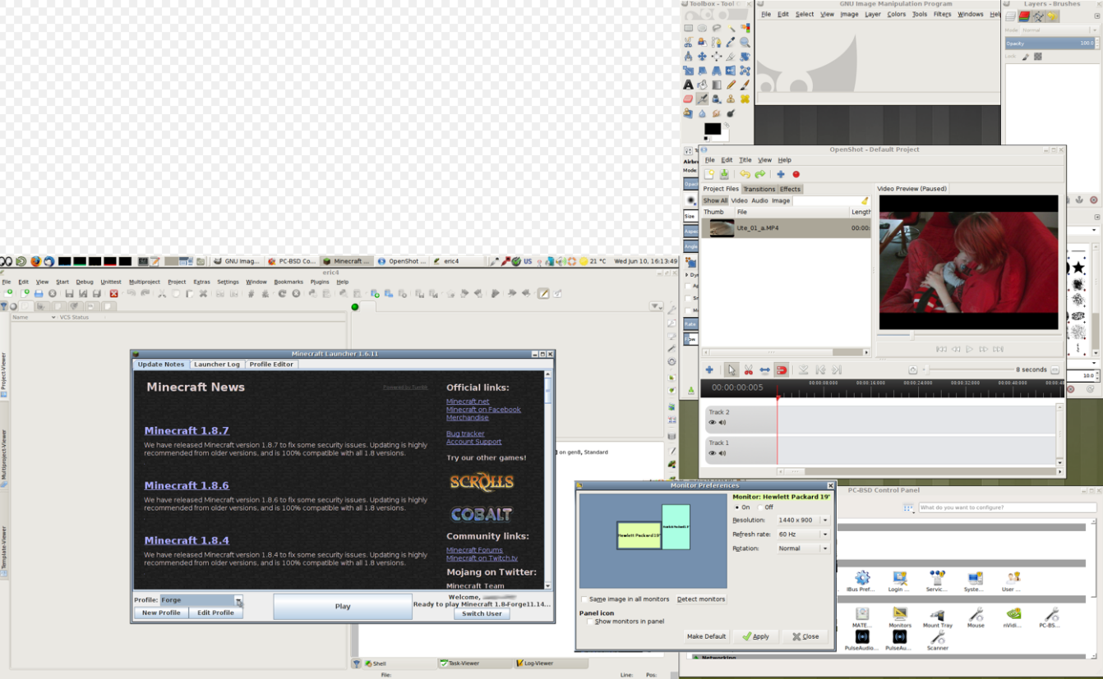Image resolution: width=1103 pixels, height=679 pixels.
Task: Hide Track 2 using its eye icon
Action: click(x=712, y=423)
